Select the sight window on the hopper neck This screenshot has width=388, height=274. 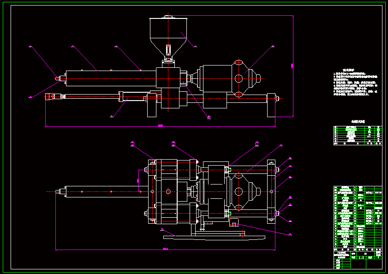pyautogui.click(x=168, y=49)
